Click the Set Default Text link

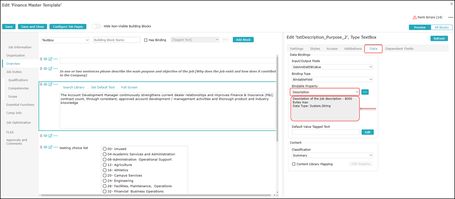pyautogui.click(x=103, y=87)
